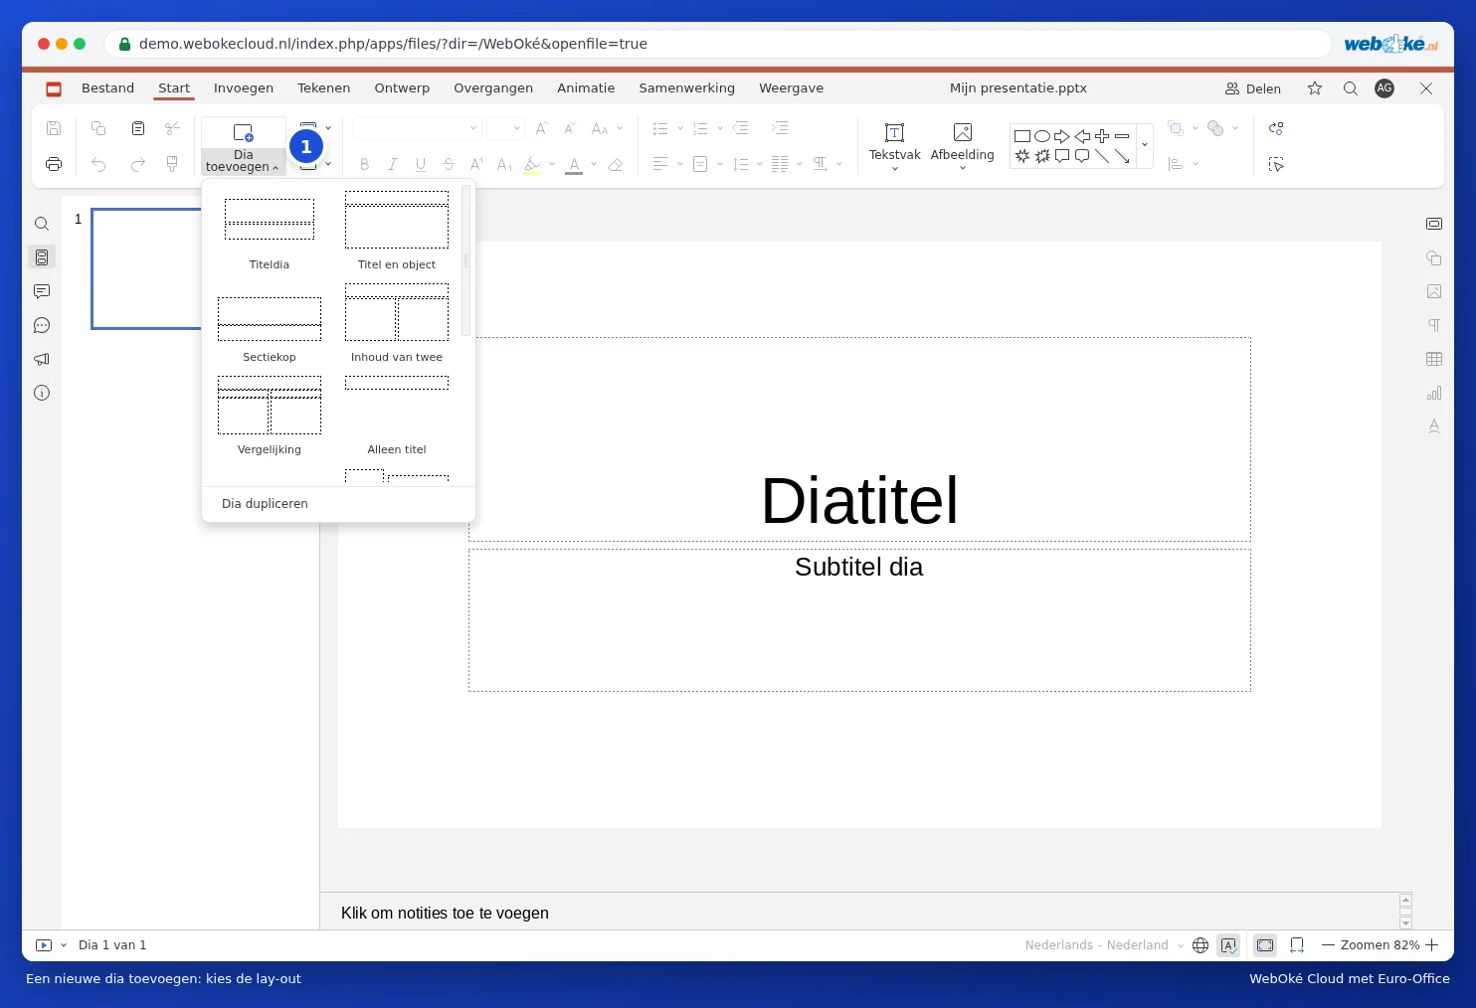The height and width of the screenshot is (1008, 1476).
Task: Open the Bestand menu
Action: (107, 88)
